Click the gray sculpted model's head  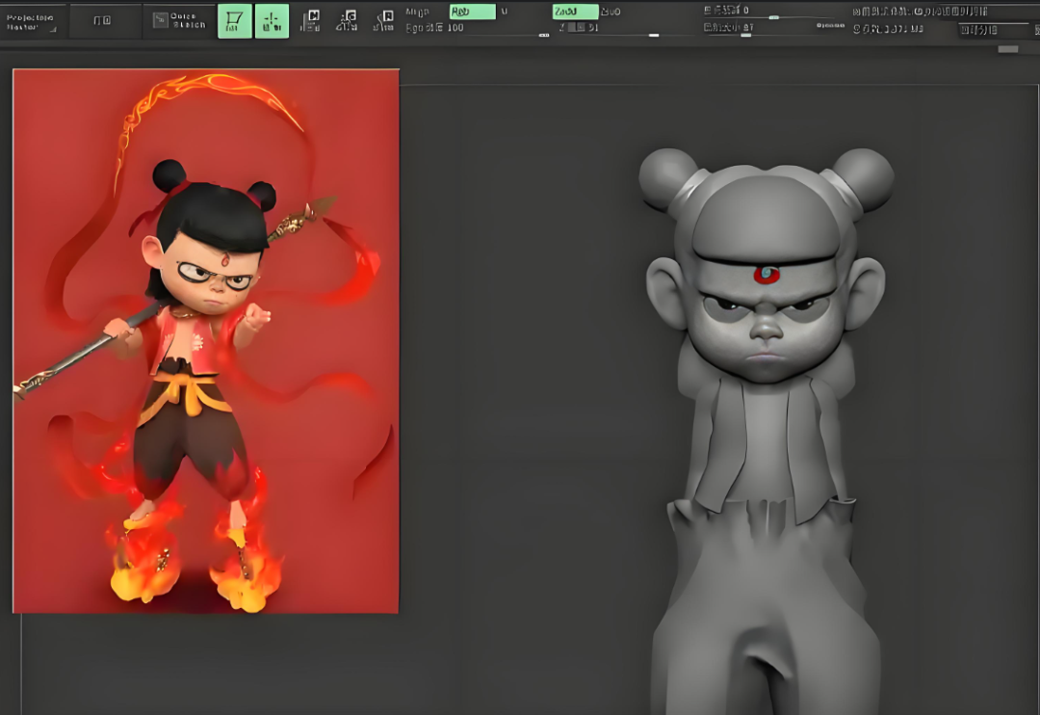click(x=766, y=222)
